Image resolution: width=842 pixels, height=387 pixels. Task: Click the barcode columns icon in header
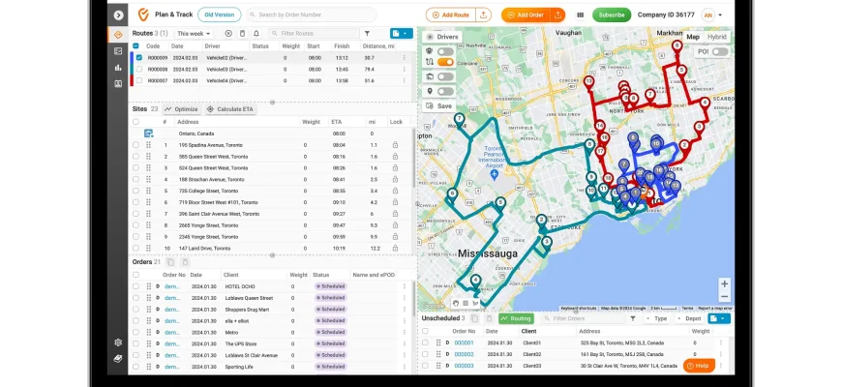coord(580,15)
